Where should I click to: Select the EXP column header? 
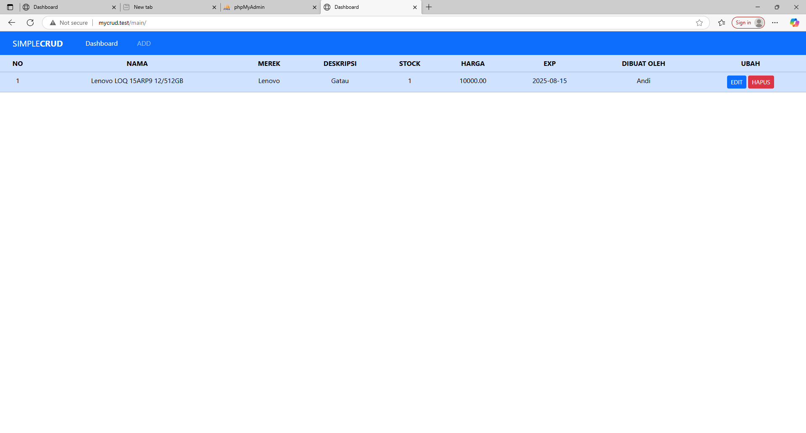pos(550,64)
